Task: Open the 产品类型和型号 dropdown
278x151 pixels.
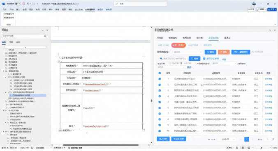Action: tap(224, 63)
